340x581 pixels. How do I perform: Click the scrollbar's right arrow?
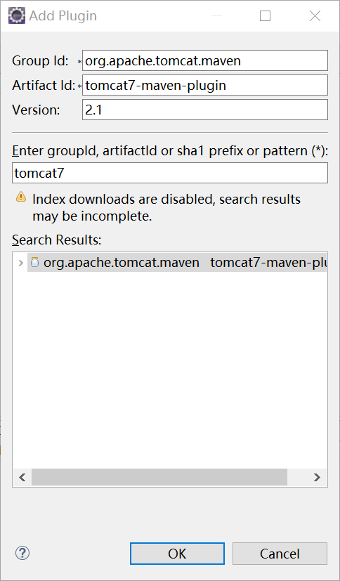pyautogui.click(x=317, y=477)
